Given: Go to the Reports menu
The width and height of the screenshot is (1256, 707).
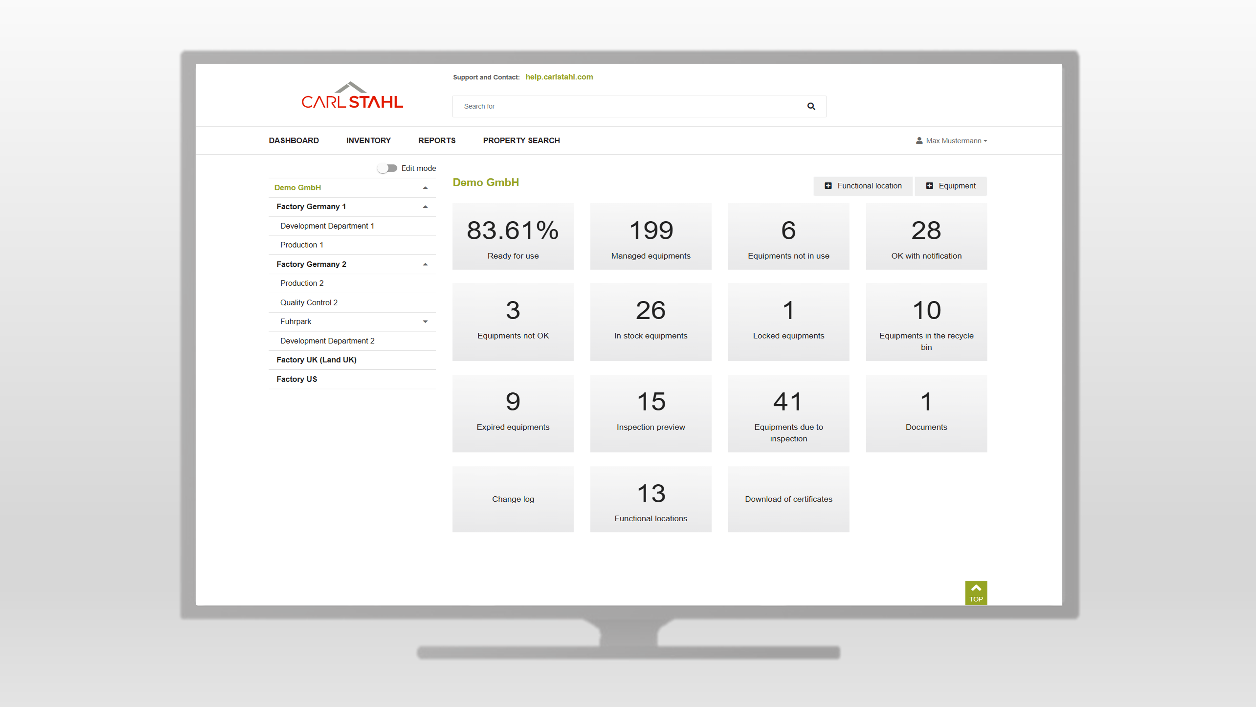Looking at the screenshot, I should [x=436, y=140].
